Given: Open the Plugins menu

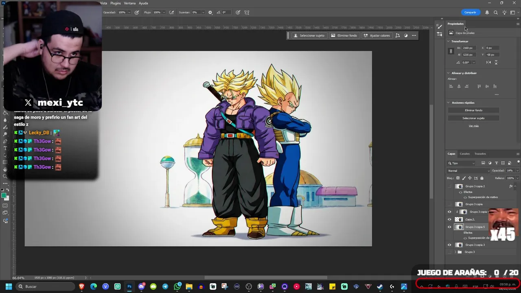Looking at the screenshot, I should click(116, 3).
